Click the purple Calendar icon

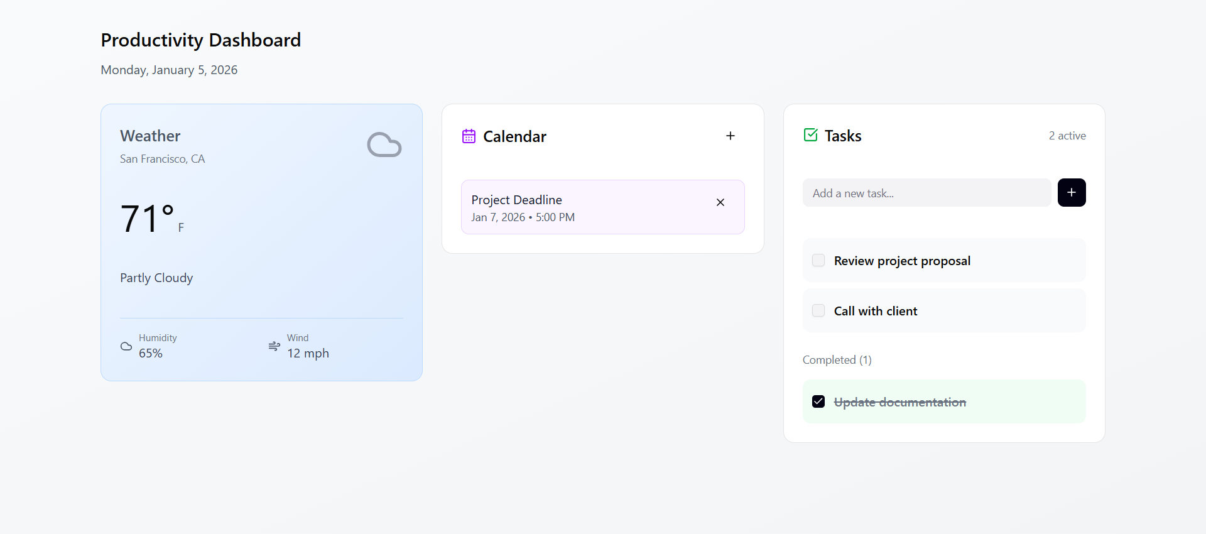coord(469,136)
